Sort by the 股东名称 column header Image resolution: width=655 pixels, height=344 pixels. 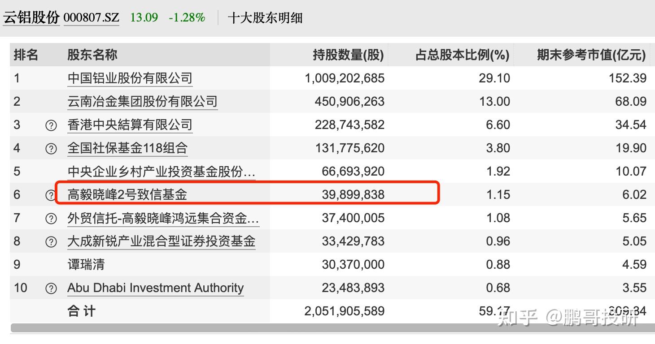click(92, 55)
